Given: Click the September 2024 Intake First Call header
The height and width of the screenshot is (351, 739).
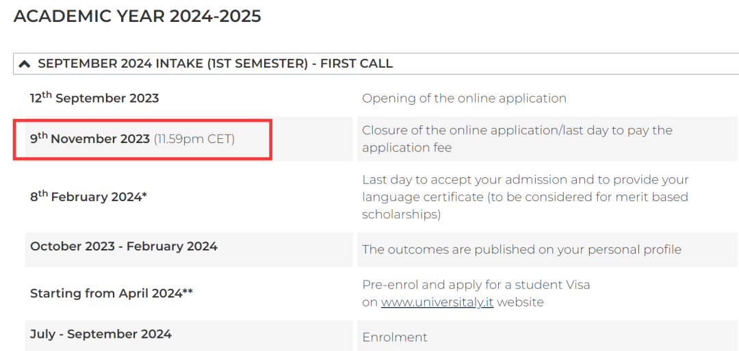Looking at the screenshot, I should 215,64.
